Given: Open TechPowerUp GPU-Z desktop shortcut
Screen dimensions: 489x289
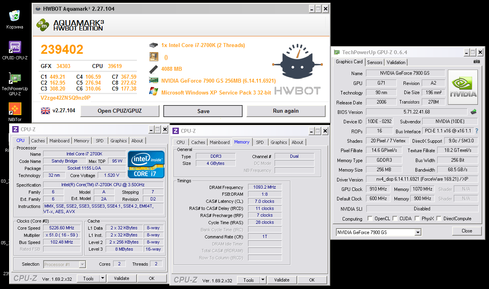Looking at the screenshot, I should pos(15,78).
